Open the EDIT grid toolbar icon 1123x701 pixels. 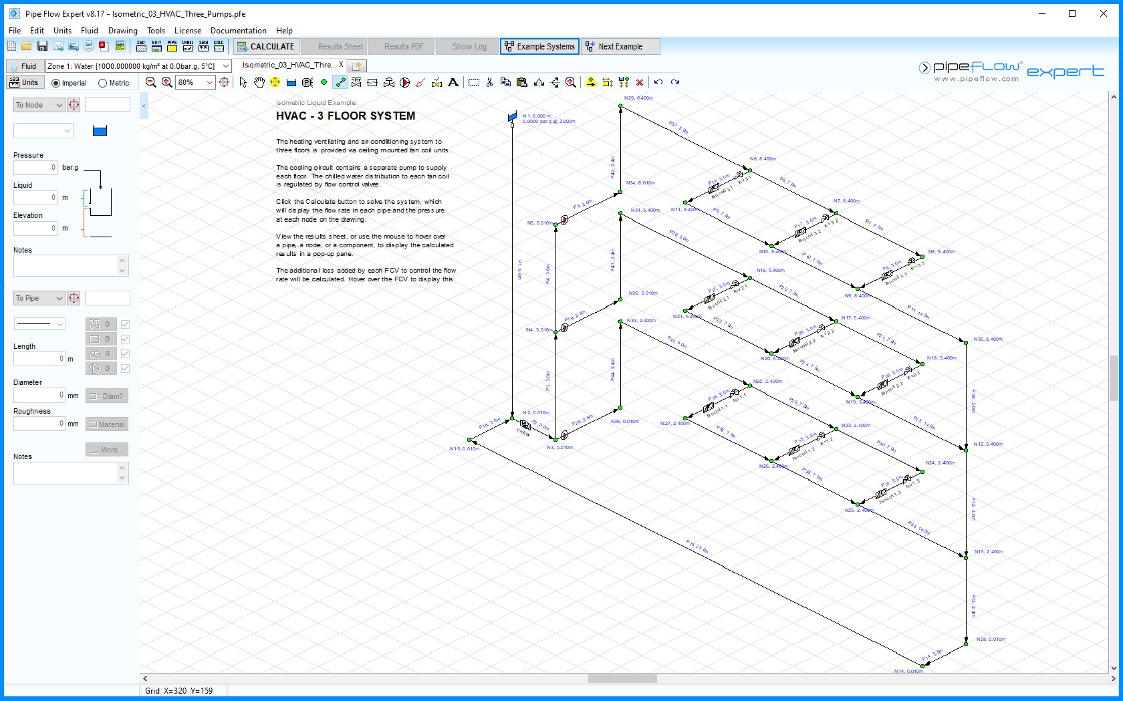[x=156, y=46]
